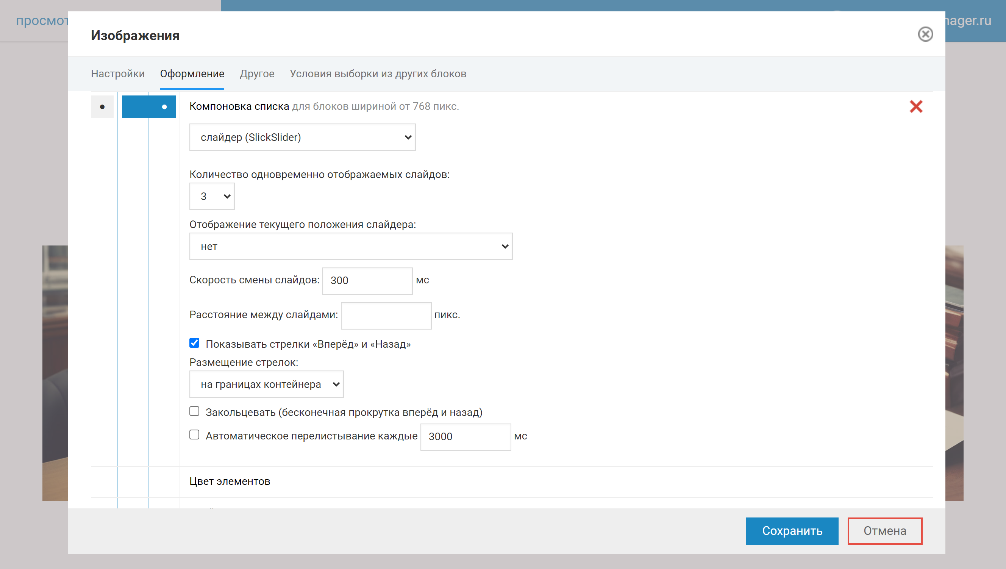Image resolution: width=1006 pixels, height=569 pixels.
Task: Toggle the закольцевать checkbox
Action: [195, 411]
